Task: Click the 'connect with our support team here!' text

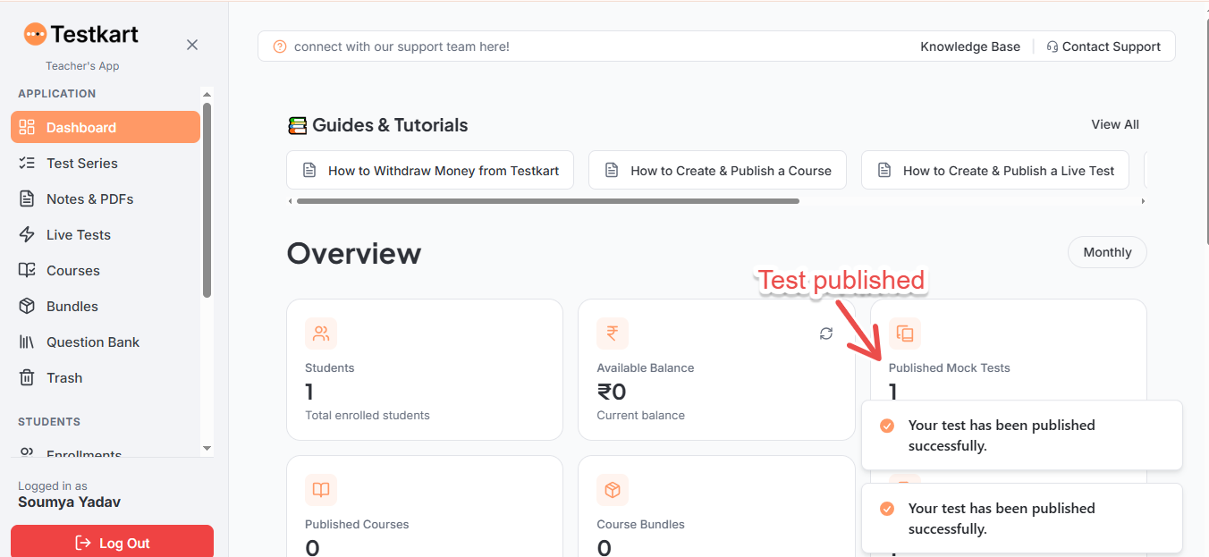Action: pyautogui.click(x=402, y=46)
